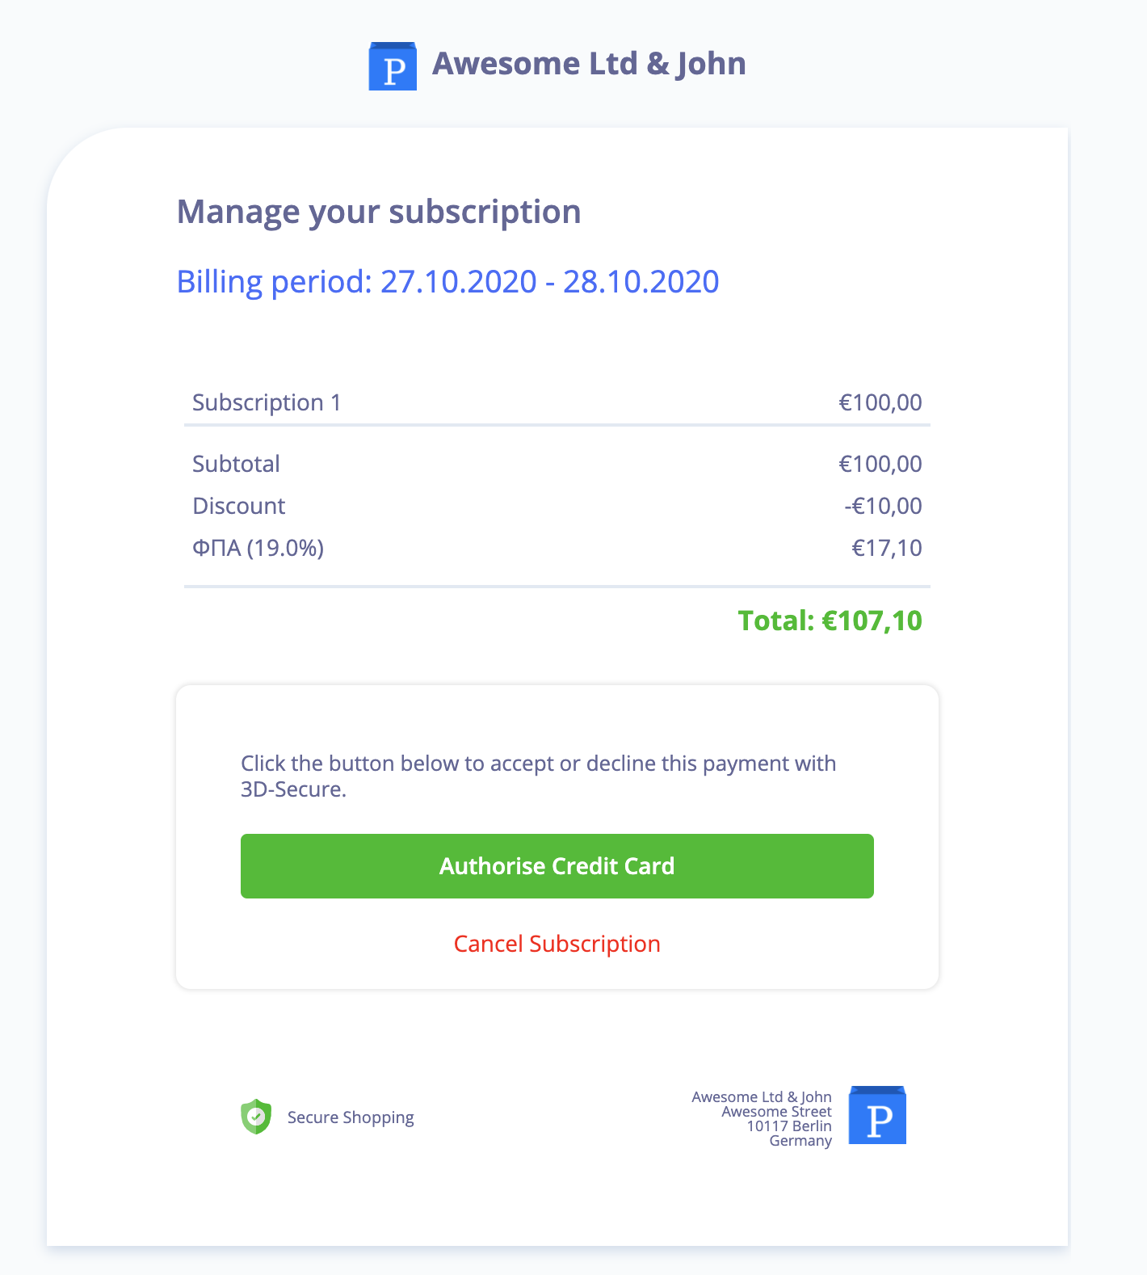
Task: Click the 3D-Secure instruction text
Action: coord(538,776)
